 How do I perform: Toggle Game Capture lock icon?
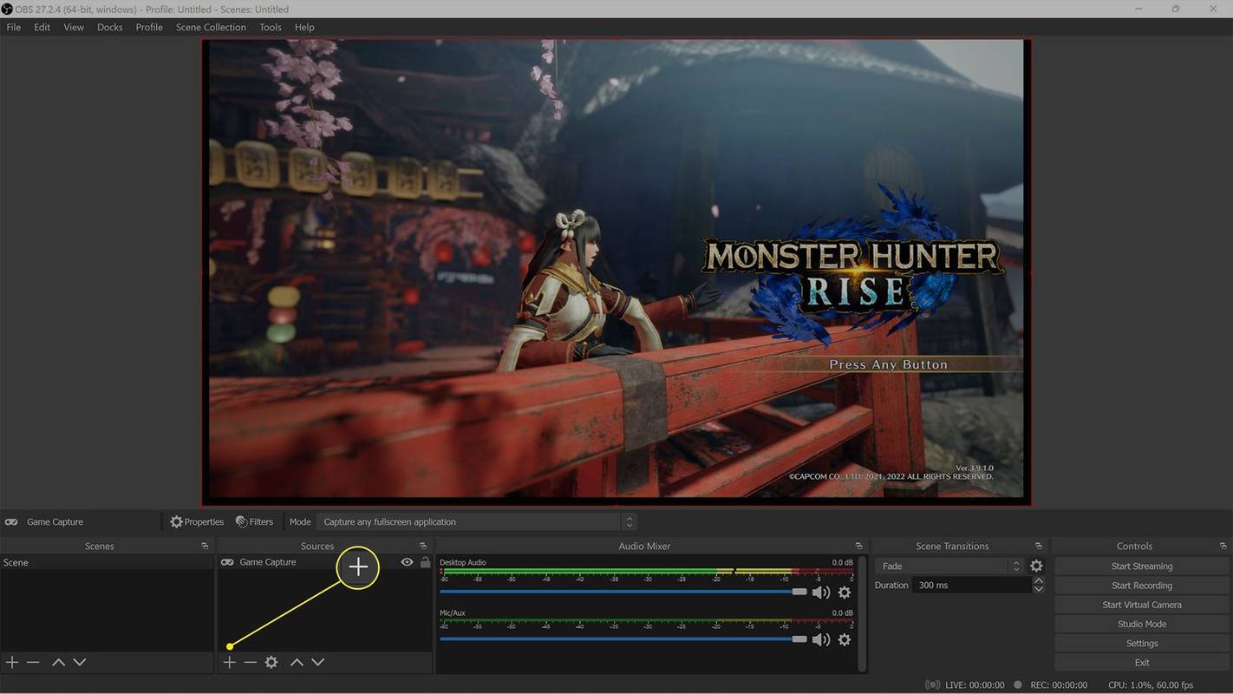pyautogui.click(x=425, y=562)
